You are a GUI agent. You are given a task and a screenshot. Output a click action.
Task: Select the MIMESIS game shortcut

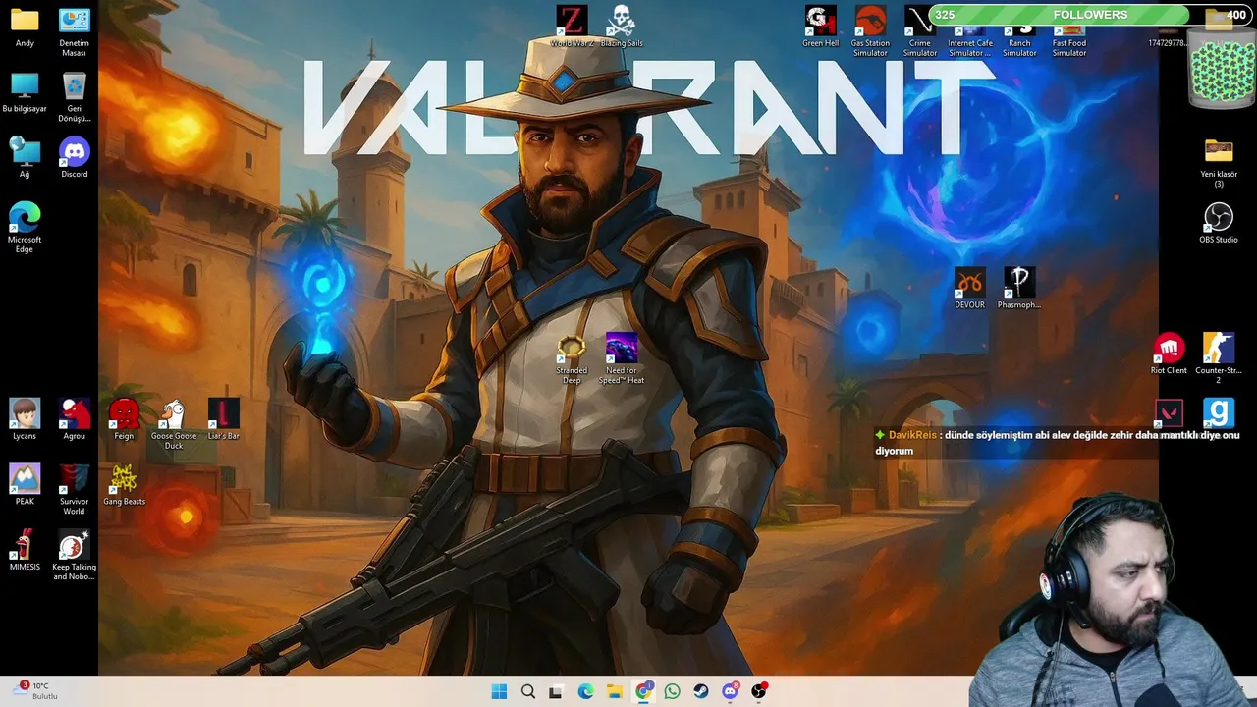pyautogui.click(x=25, y=551)
